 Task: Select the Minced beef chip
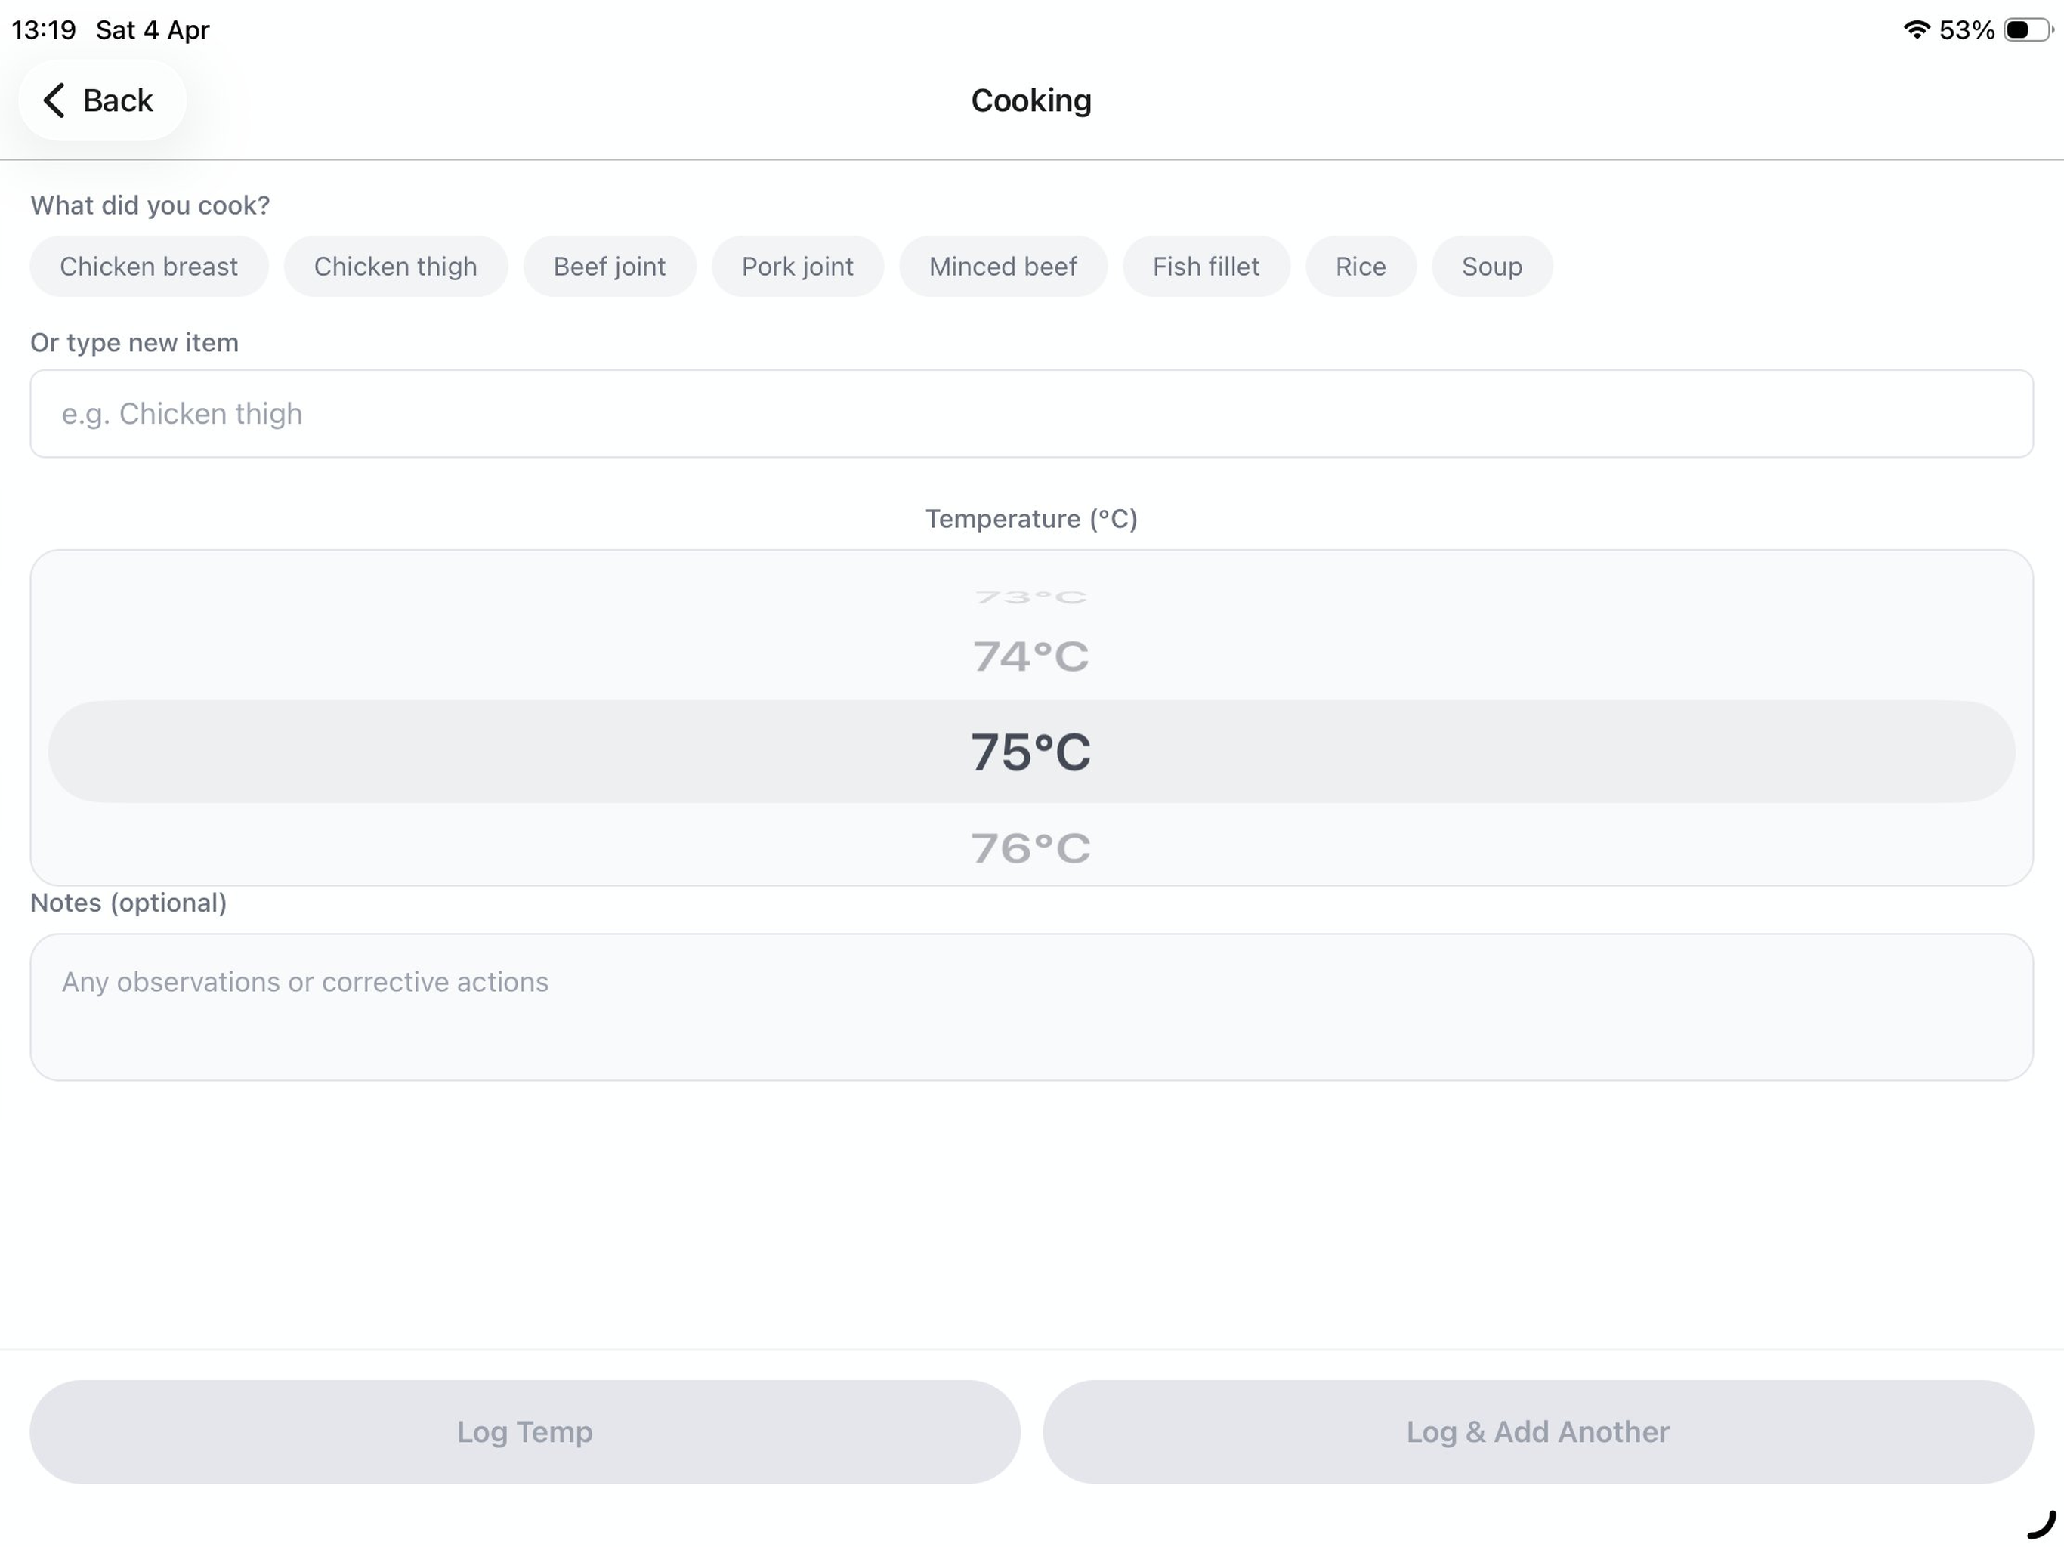point(1003,267)
